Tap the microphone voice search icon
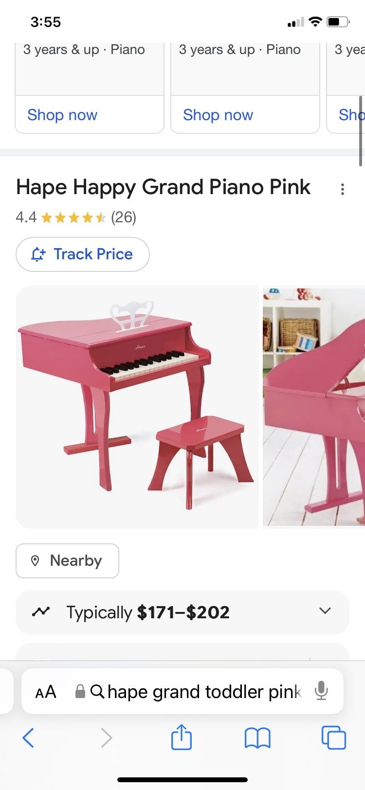Screen dimensions: 365x790 [x=321, y=691]
